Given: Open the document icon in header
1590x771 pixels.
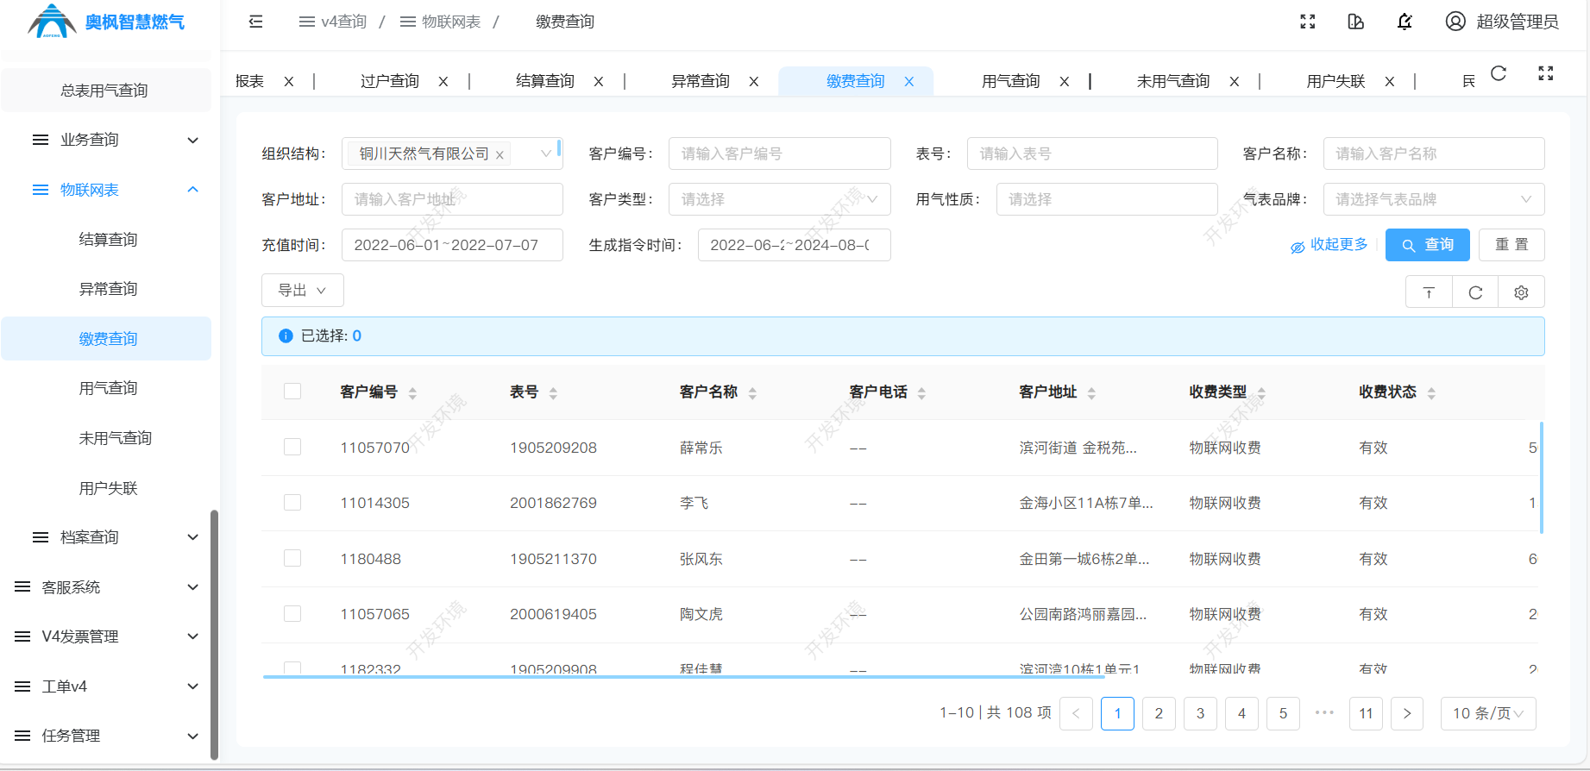Looking at the screenshot, I should (1355, 22).
